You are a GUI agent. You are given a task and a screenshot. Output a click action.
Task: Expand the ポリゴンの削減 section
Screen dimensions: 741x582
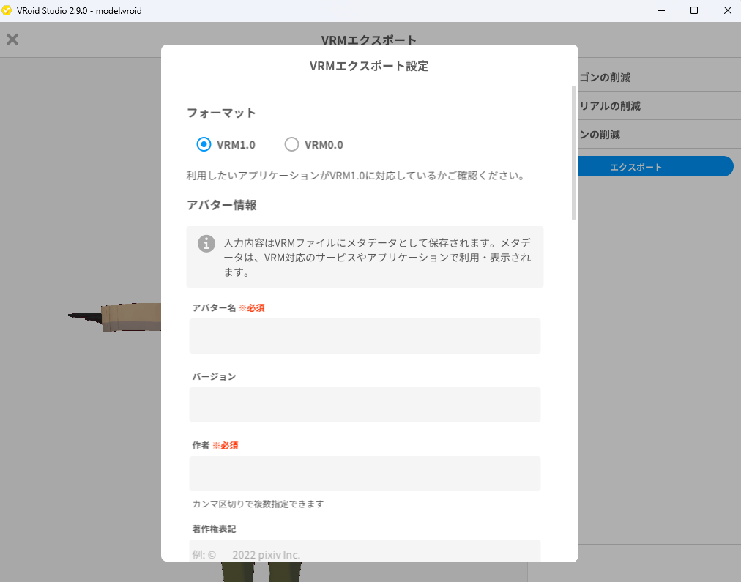pos(655,77)
